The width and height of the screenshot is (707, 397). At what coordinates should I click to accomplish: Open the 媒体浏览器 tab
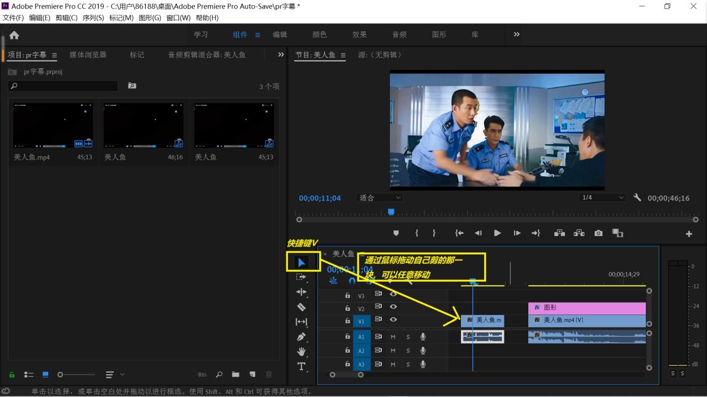pyautogui.click(x=88, y=55)
